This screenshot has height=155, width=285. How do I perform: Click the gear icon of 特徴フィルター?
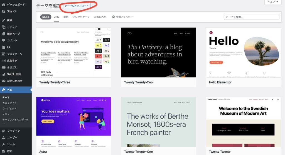tap(114, 17)
